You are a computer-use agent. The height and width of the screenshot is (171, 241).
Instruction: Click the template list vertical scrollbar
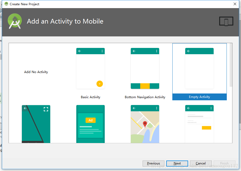231,65
